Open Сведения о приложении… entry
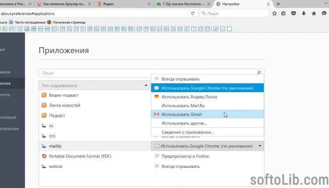This screenshot has height=188, width=329. pyautogui.click(x=187, y=132)
